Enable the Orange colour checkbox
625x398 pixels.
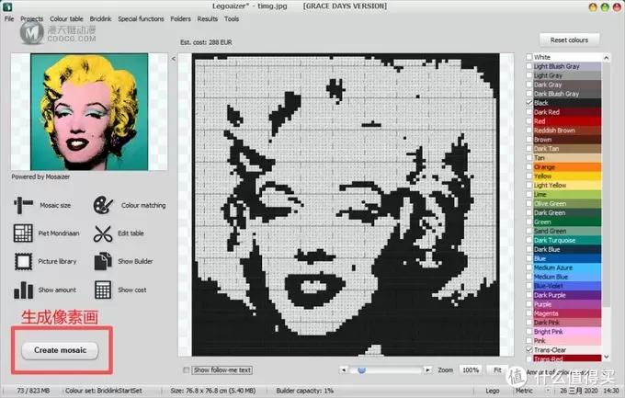tap(528, 167)
